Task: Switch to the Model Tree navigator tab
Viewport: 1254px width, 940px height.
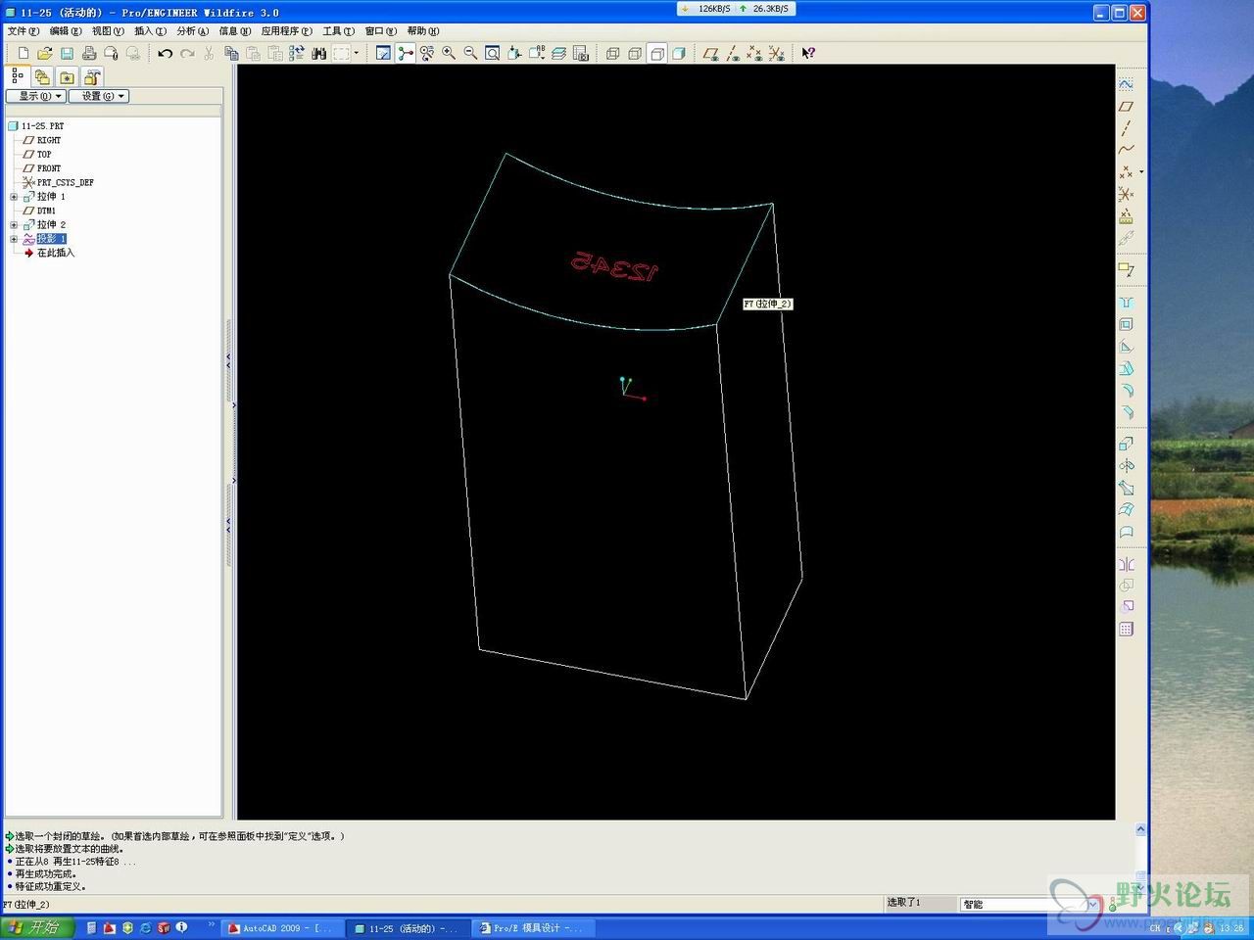Action: point(18,76)
